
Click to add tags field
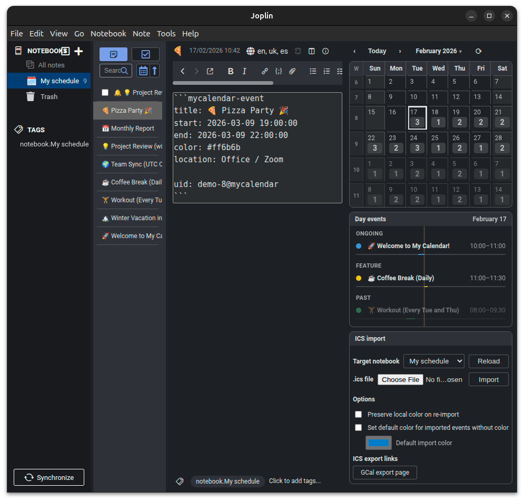pyautogui.click(x=295, y=481)
